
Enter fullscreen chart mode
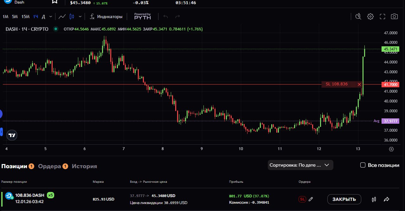(382, 16)
